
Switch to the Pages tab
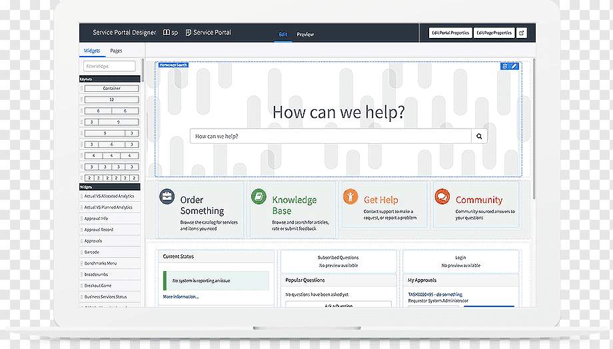click(116, 51)
